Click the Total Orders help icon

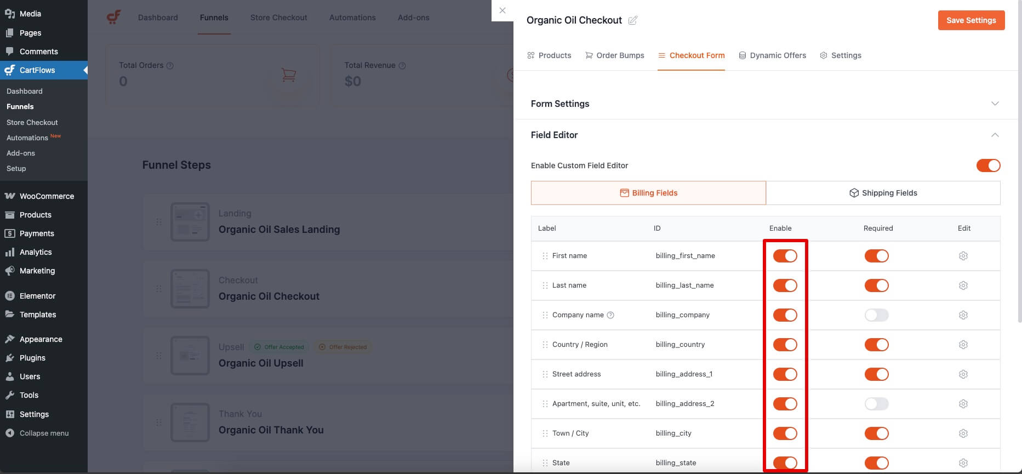pyautogui.click(x=170, y=66)
